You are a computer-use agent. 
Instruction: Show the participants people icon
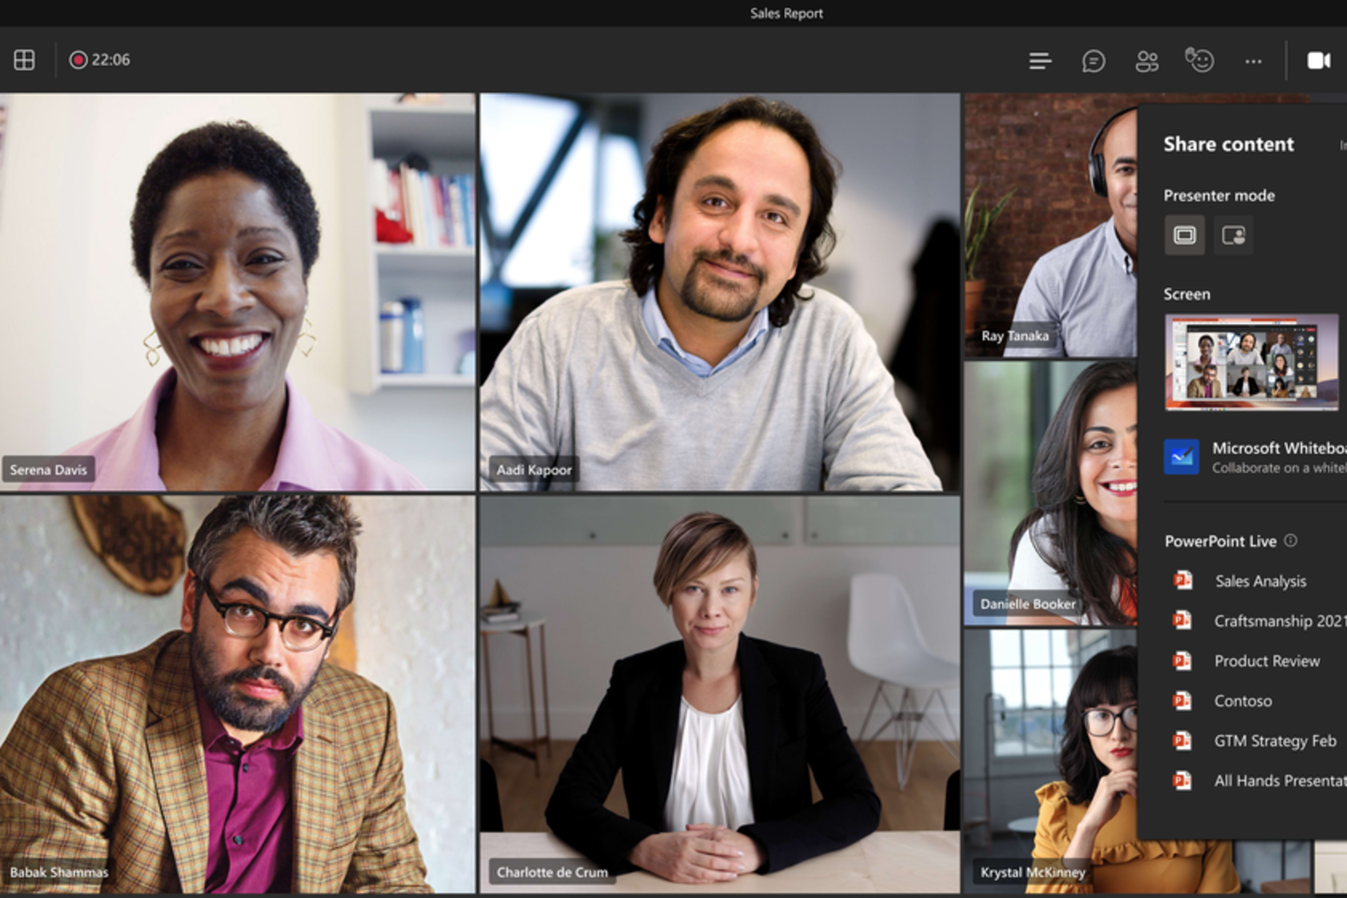coord(1147,61)
